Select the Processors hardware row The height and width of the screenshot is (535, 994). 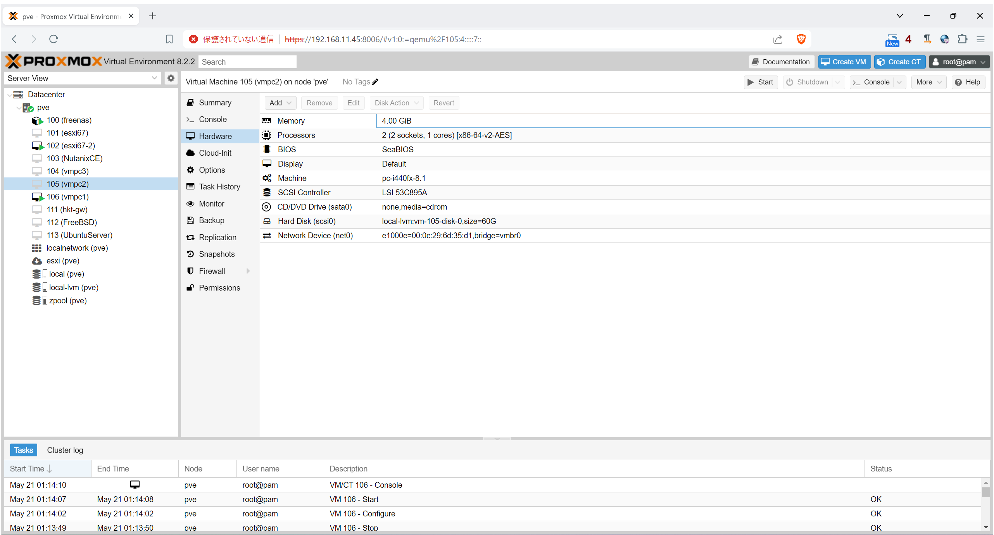[625, 135]
